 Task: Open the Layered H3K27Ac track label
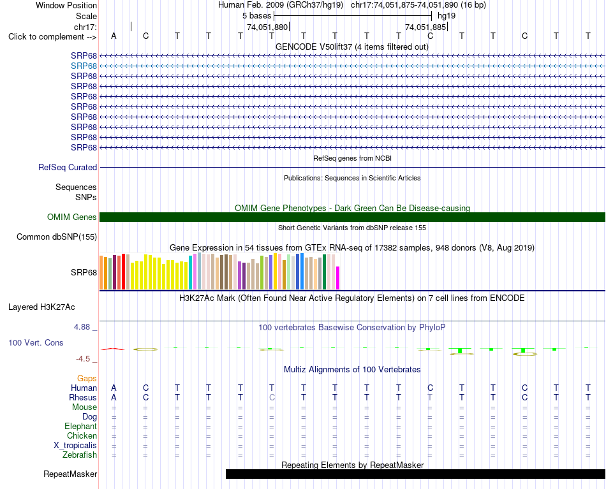coord(41,307)
